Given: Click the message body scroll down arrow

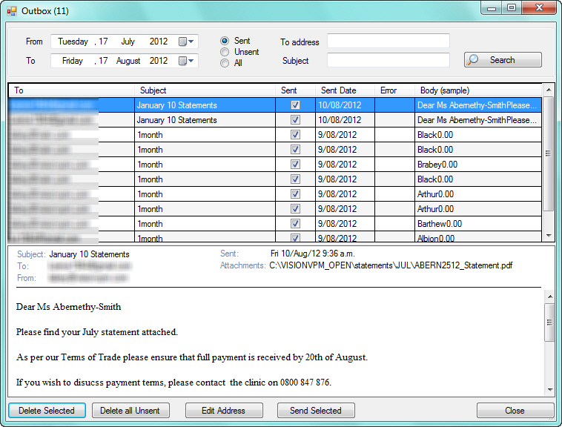Looking at the screenshot, I should (549, 390).
